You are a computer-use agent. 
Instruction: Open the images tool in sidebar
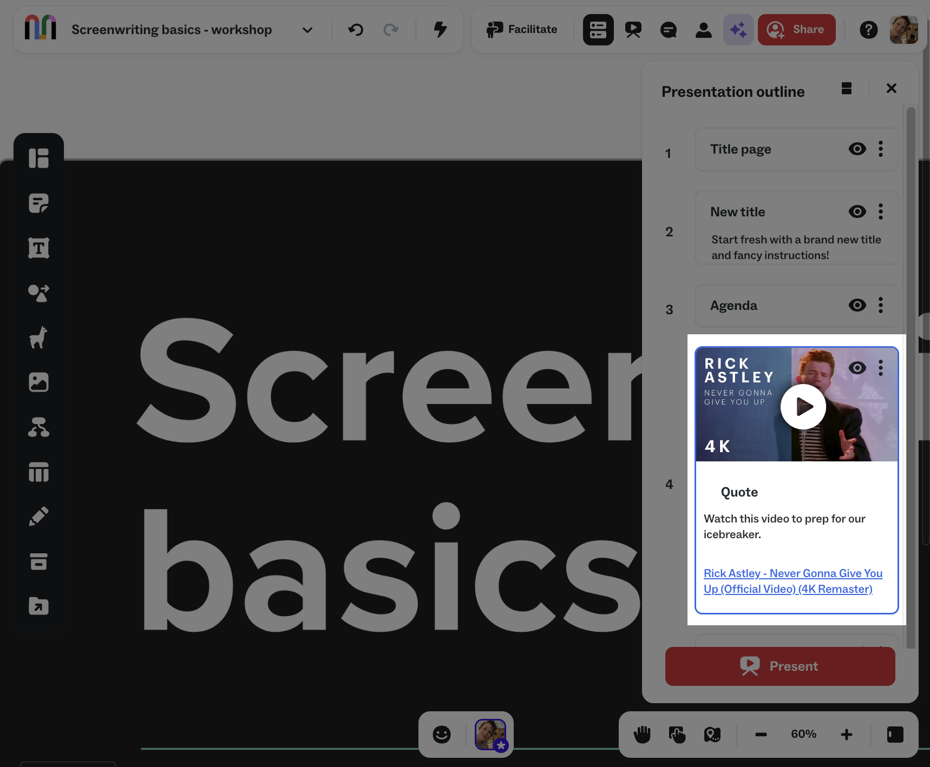[38, 382]
